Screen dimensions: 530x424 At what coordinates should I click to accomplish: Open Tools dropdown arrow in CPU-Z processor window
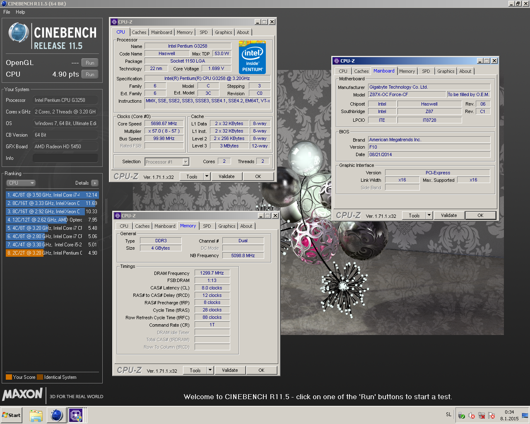click(x=207, y=176)
